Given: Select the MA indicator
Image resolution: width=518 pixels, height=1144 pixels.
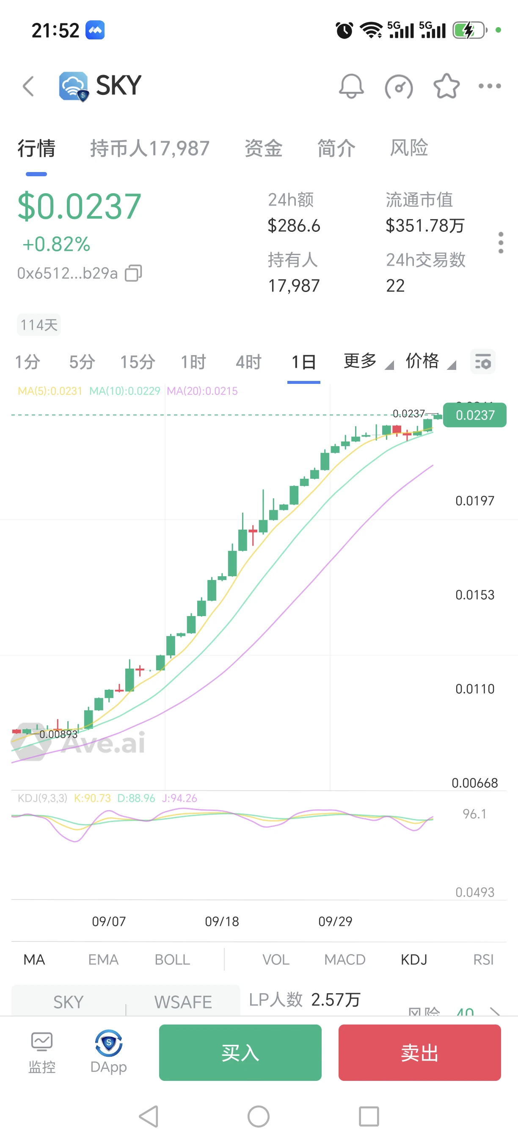Looking at the screenshot, I should point(34,960).
